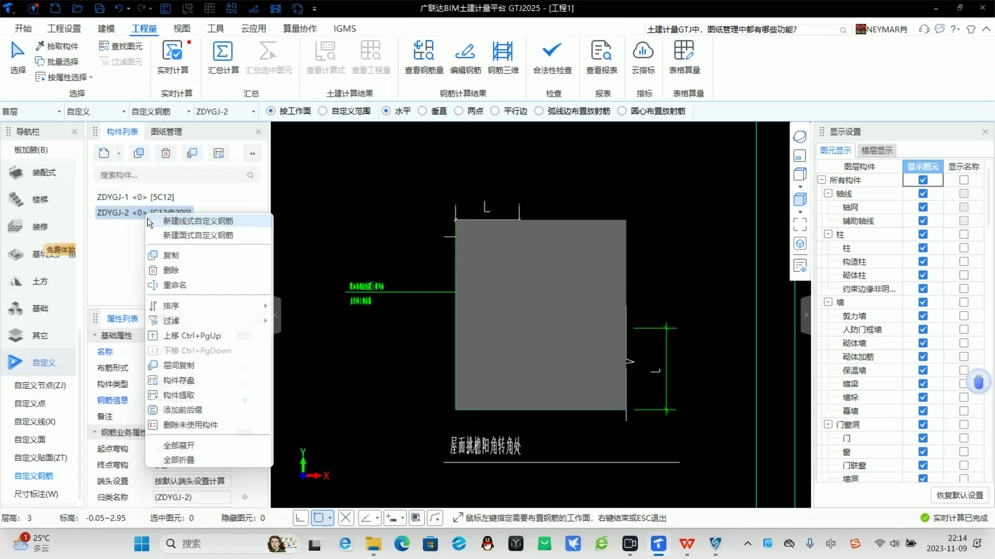Open 查看钢筋量 tool in ribbon
The image size is (995, 559).
pyautogui.click(x=423, y=52)
